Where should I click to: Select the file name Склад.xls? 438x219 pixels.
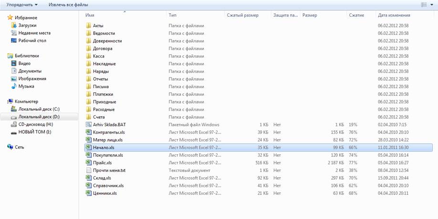(x=102, y=178)
